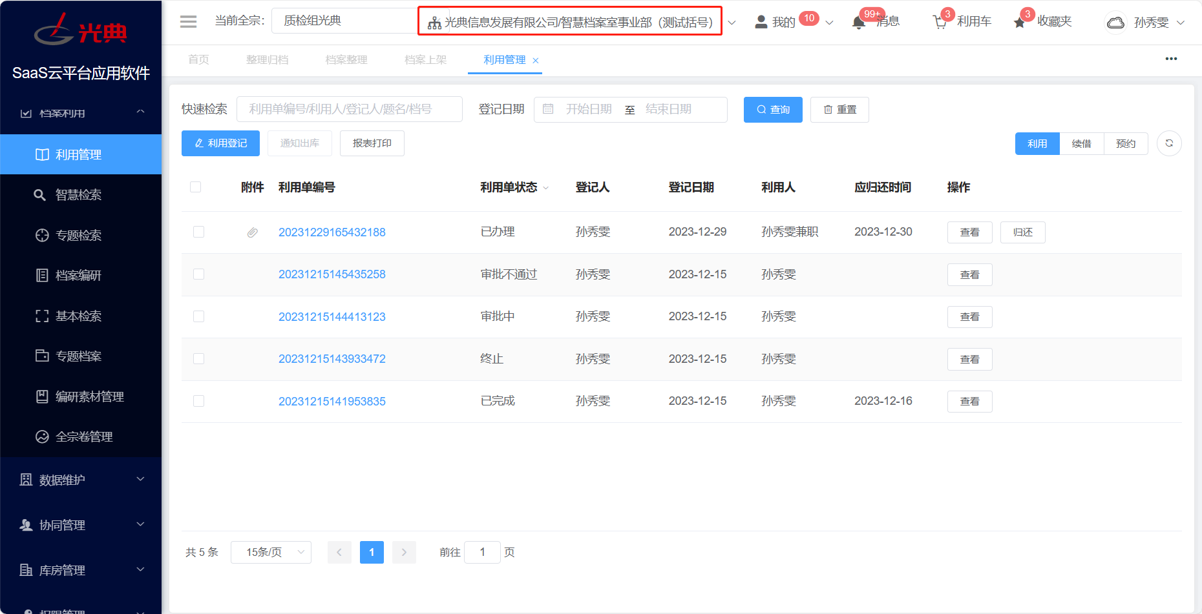Switch to the 档案整理 tab
This screenshot has height=614, width=1202.
(x=346, y=59)
